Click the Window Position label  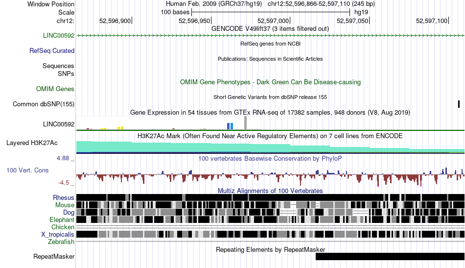tap(51, 4)
